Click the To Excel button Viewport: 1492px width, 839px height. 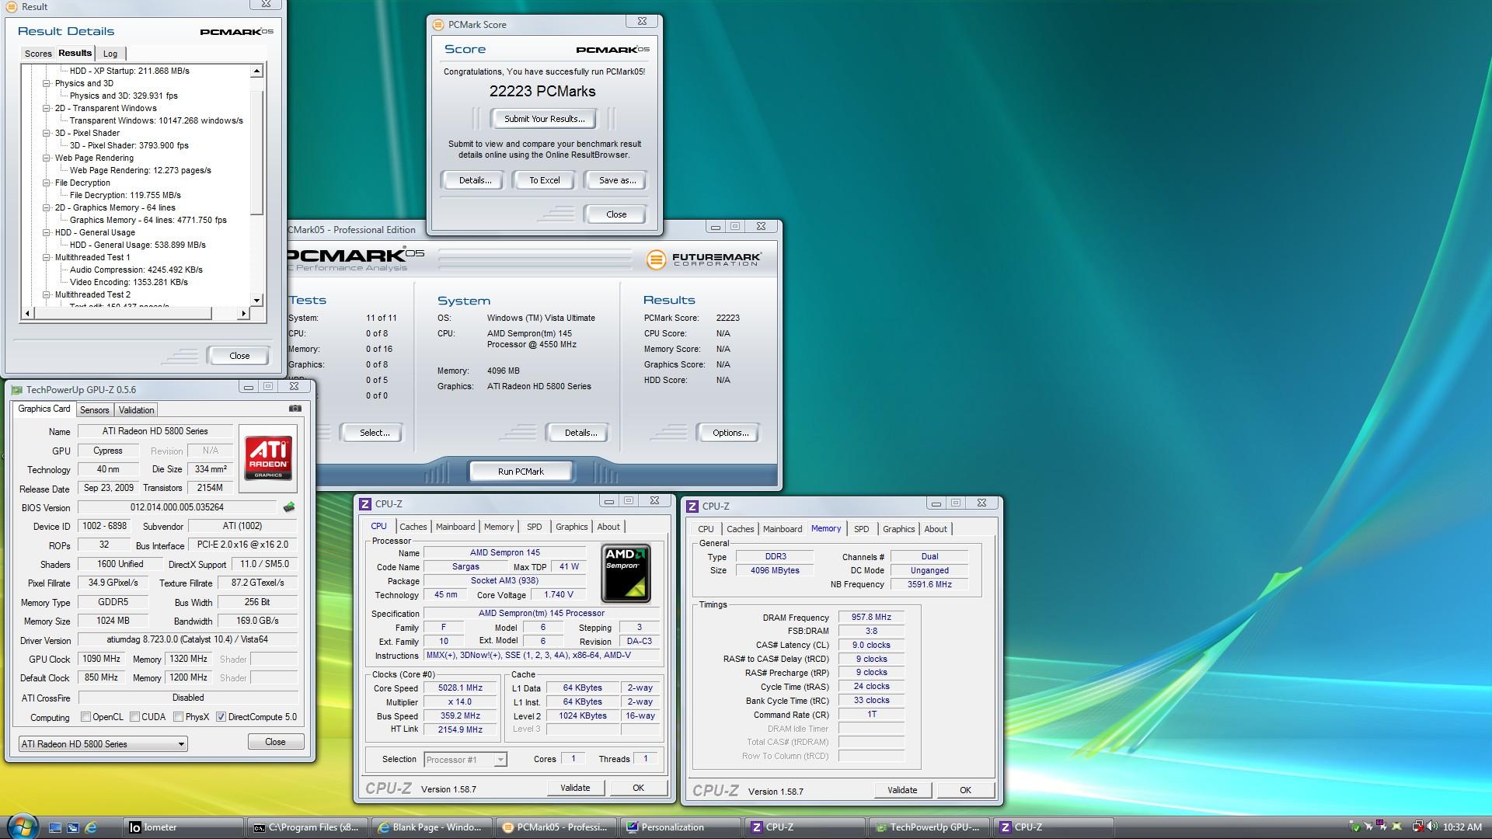(544, 180)
